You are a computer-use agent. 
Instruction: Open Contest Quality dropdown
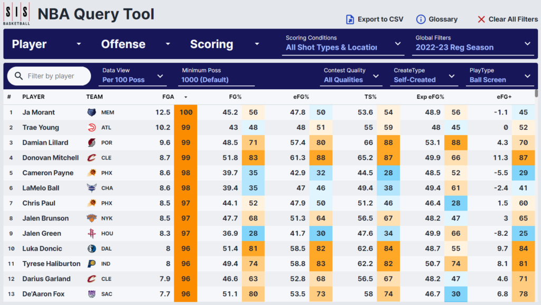tap(351, 76)
